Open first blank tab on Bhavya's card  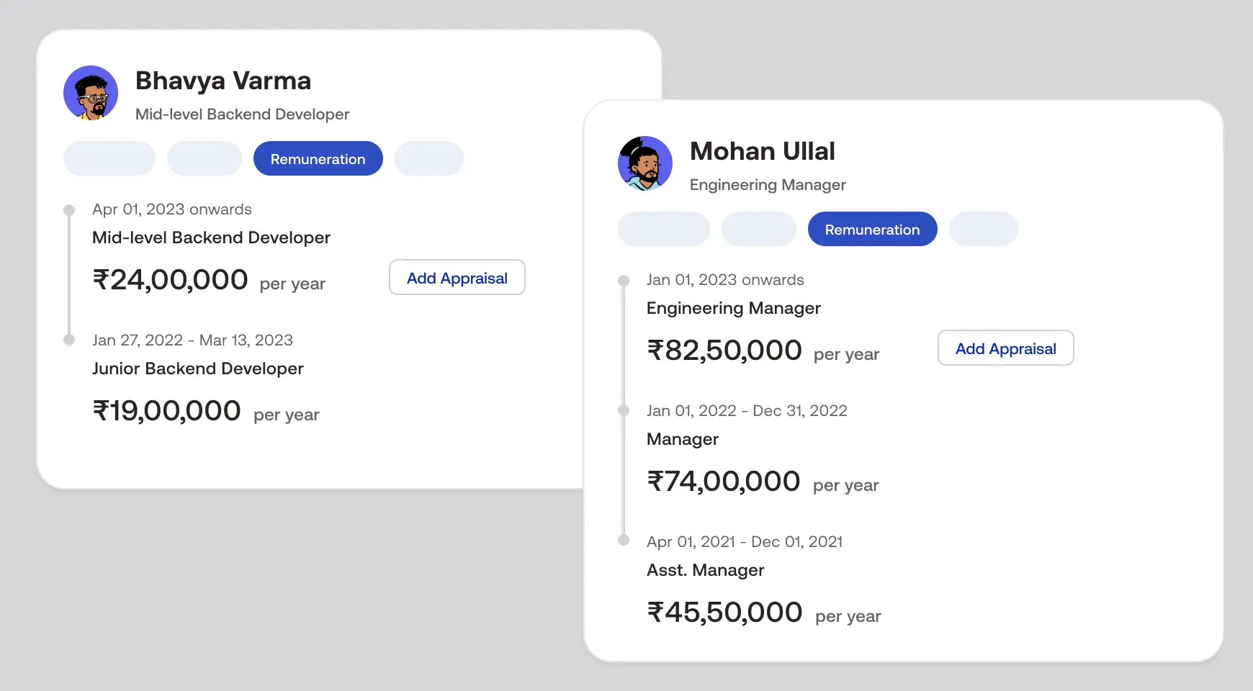point(109,159)
